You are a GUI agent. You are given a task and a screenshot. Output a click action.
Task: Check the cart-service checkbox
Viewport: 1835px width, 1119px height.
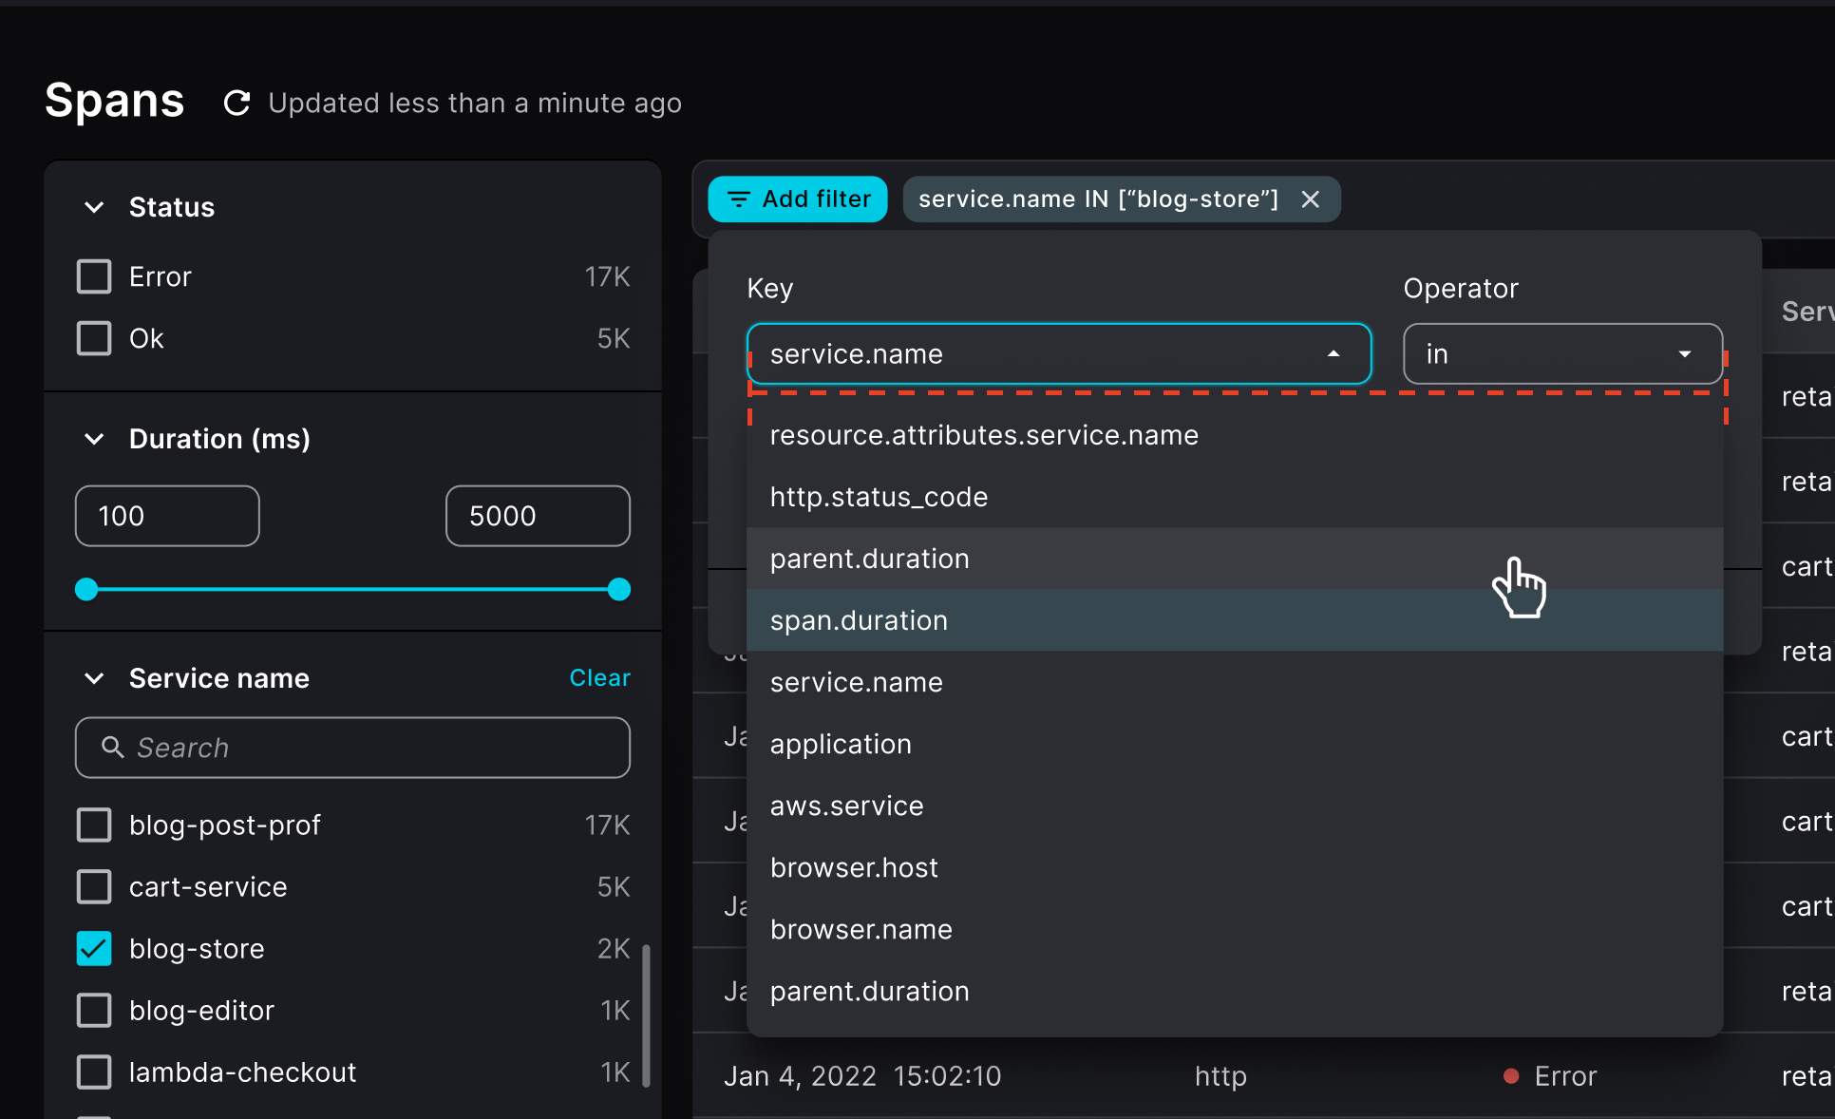[94, 886]
